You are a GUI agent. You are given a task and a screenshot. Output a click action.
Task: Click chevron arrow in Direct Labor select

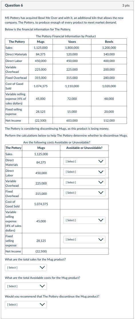[x=101, y=172]
